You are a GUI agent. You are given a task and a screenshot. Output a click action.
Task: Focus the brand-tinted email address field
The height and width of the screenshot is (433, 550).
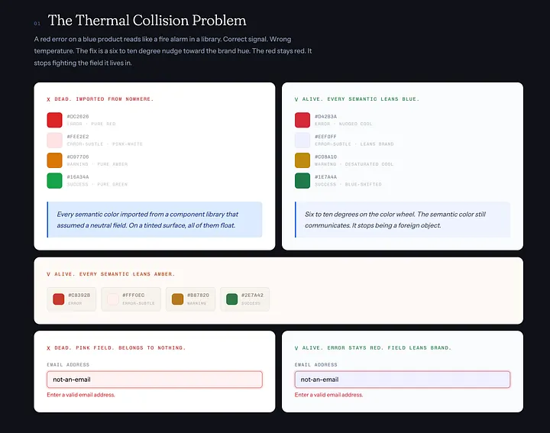pyautogui.click(x=403, y=380)
